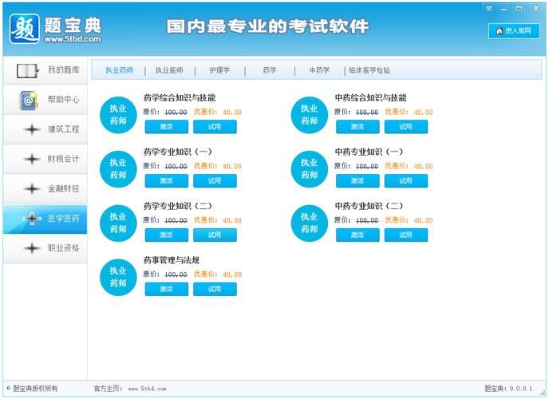The image size is (549, 399).
Task: Start trial of 药事管理与法规
Action: (x=215, y=289)
